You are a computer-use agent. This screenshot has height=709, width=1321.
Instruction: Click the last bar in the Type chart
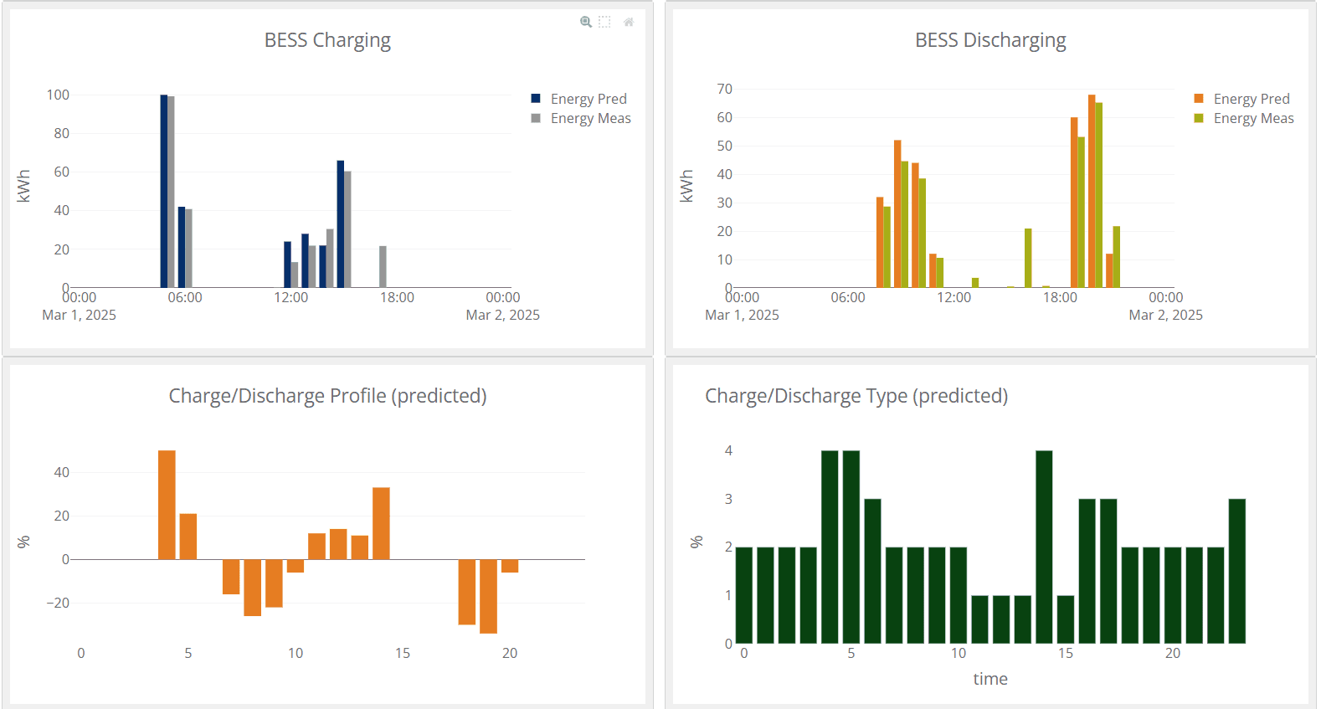[x=1237, y=571]
